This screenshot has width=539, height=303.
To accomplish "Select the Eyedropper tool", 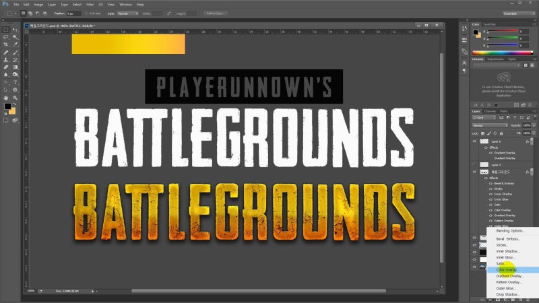I will pyautogui.click(x=15, y=44).
